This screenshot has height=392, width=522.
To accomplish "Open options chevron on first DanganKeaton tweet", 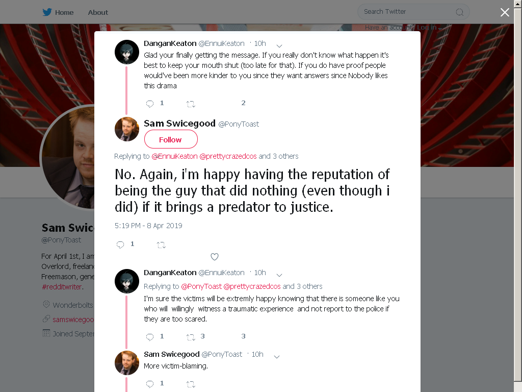I will pyautogui.click(x=279, y=45).
